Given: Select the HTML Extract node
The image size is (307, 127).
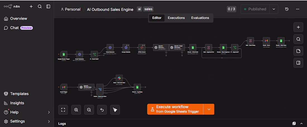Looking at the screenshot, I should point(142,47).
